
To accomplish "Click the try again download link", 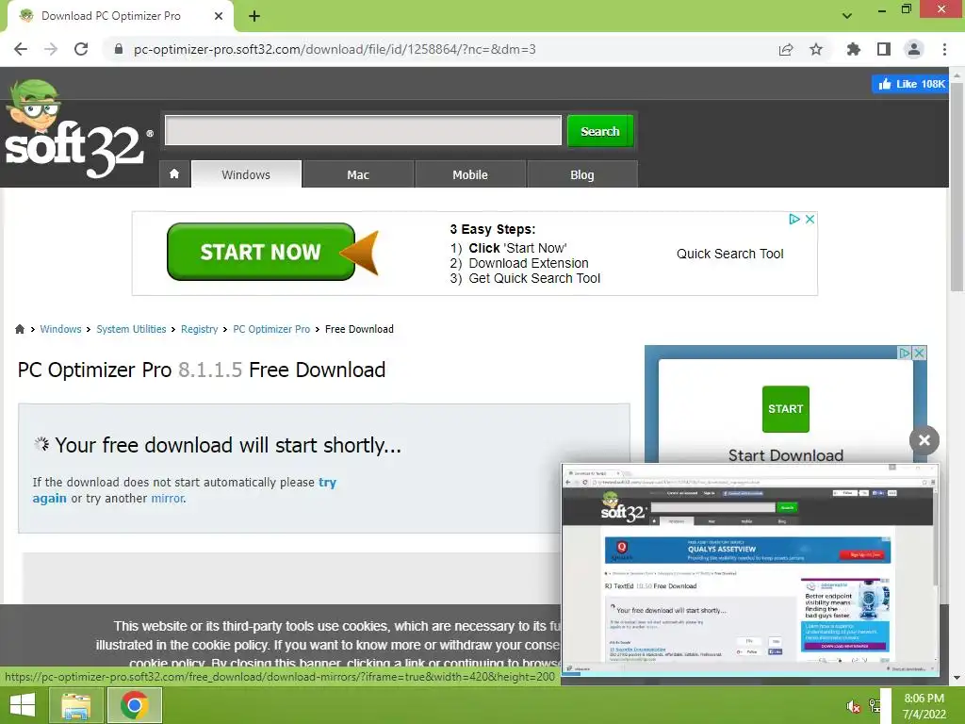I will [327, 483].
